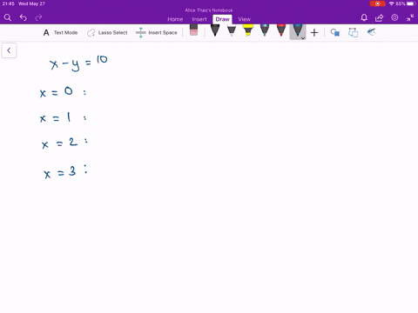Image resolution: width=418 pixels, height=313 pixels.
Task: Expand options arrow of selected blue pen
Action: [303, 38]
